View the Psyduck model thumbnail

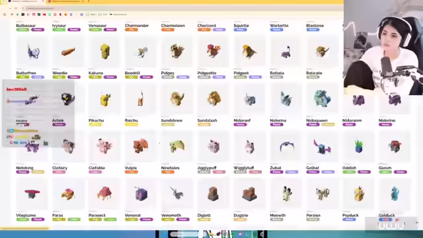358,194
